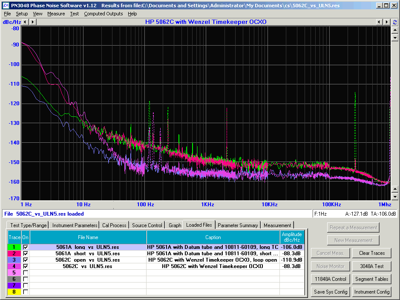
Task: Enable trace 7 On checkbox
Action: [x=26, y=286]
